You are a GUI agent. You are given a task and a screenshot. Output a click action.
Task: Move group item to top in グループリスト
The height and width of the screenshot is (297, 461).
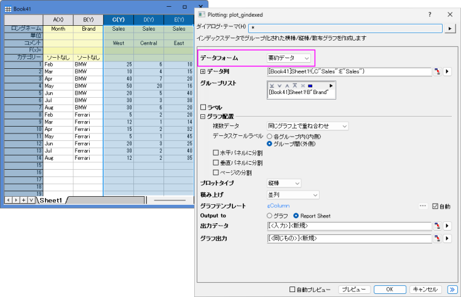tap(294, 86)
